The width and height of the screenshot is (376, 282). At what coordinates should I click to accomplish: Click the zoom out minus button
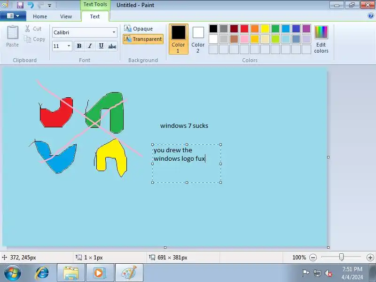click(313, 258)
